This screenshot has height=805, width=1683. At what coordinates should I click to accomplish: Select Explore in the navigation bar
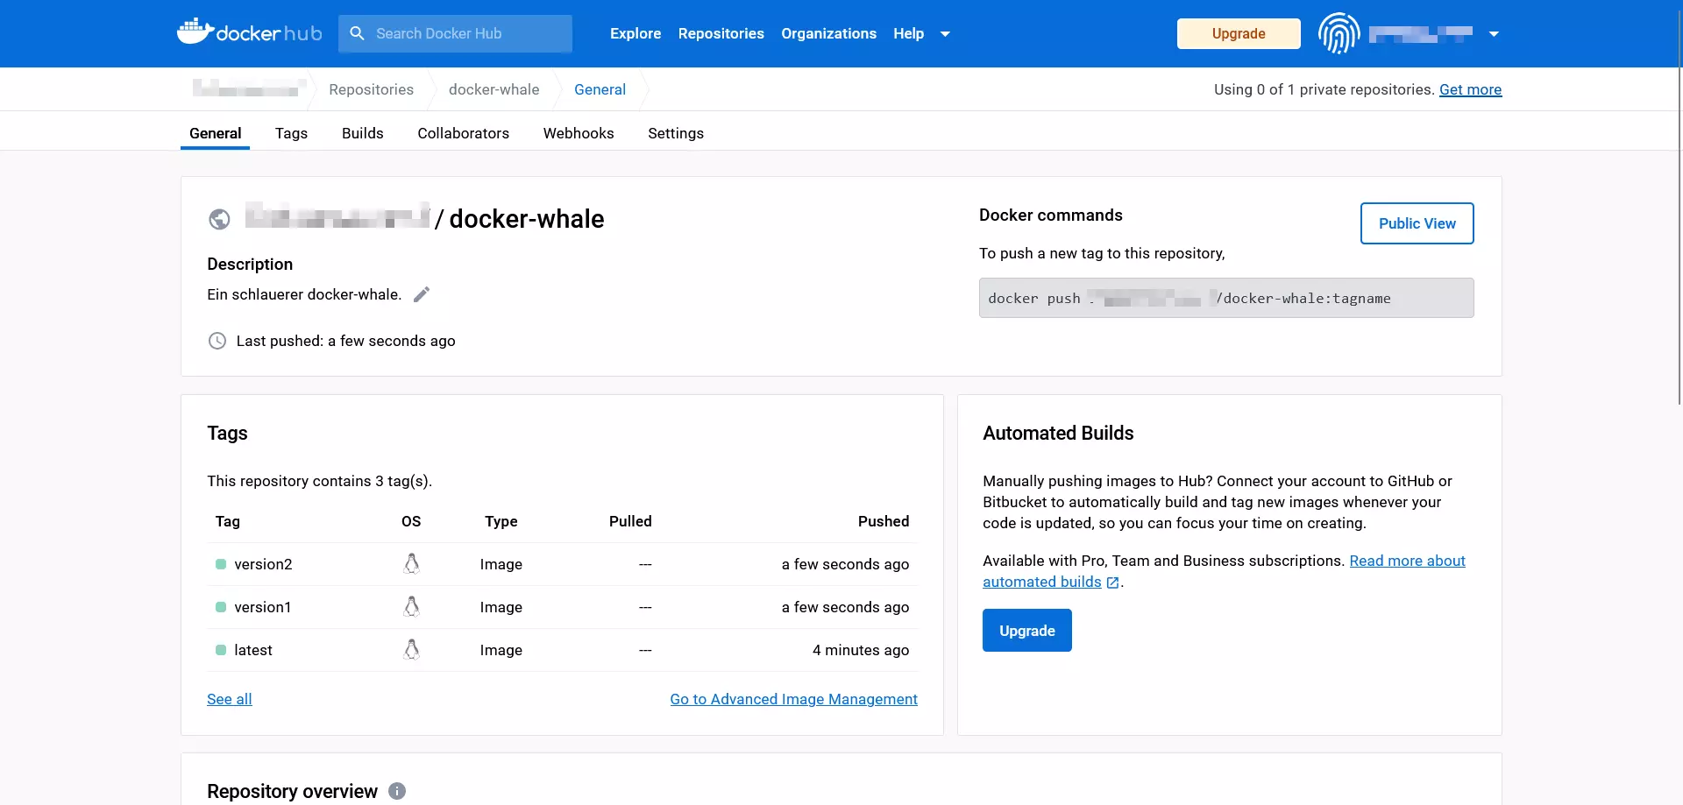pyautogui.click(x=635, y=33)
